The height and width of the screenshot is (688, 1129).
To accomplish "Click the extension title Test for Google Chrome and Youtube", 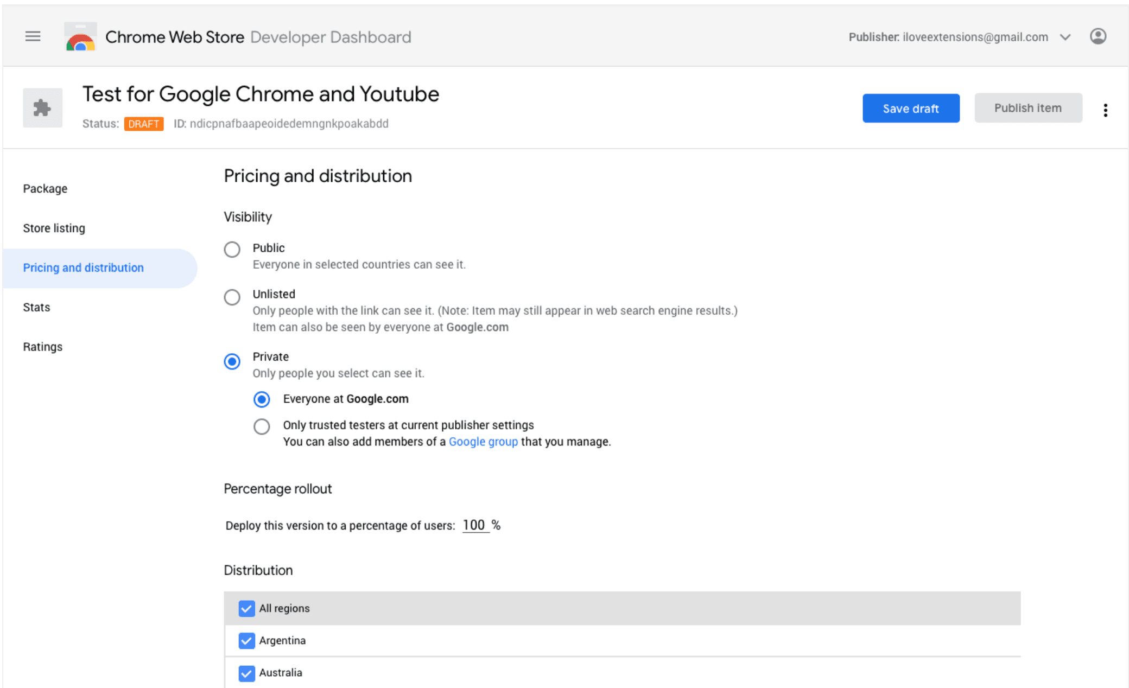I will pos(261,94).
